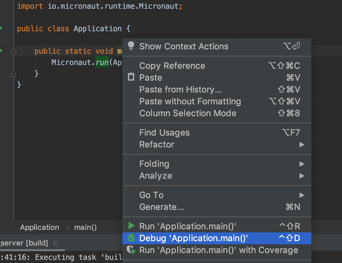Image resolution: width=342 pixels, height=263 pixels.
Task: Click the Executing task console line
Action: click(61, 257)
